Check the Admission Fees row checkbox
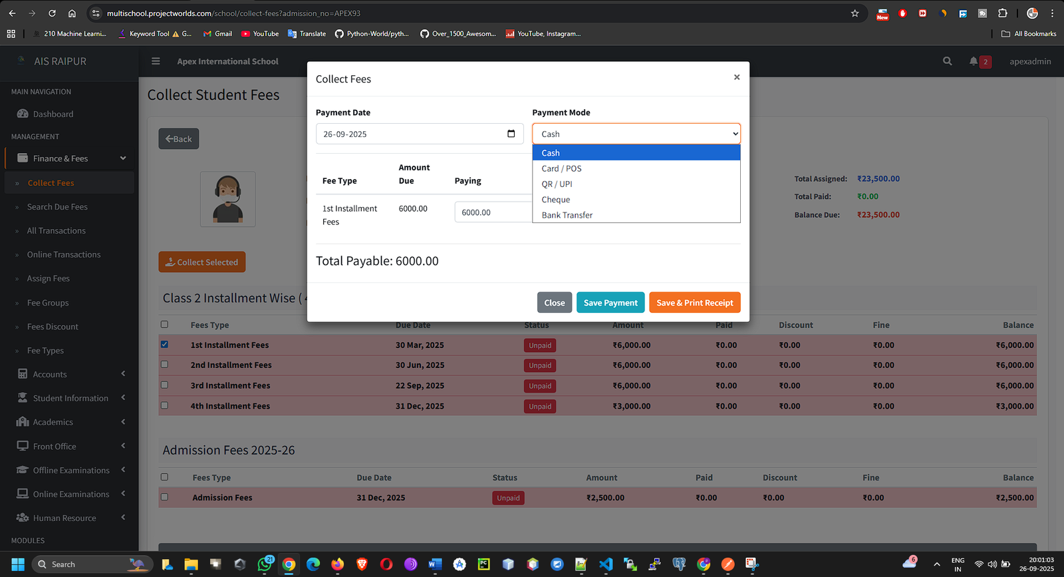 (x=164, y=497)
